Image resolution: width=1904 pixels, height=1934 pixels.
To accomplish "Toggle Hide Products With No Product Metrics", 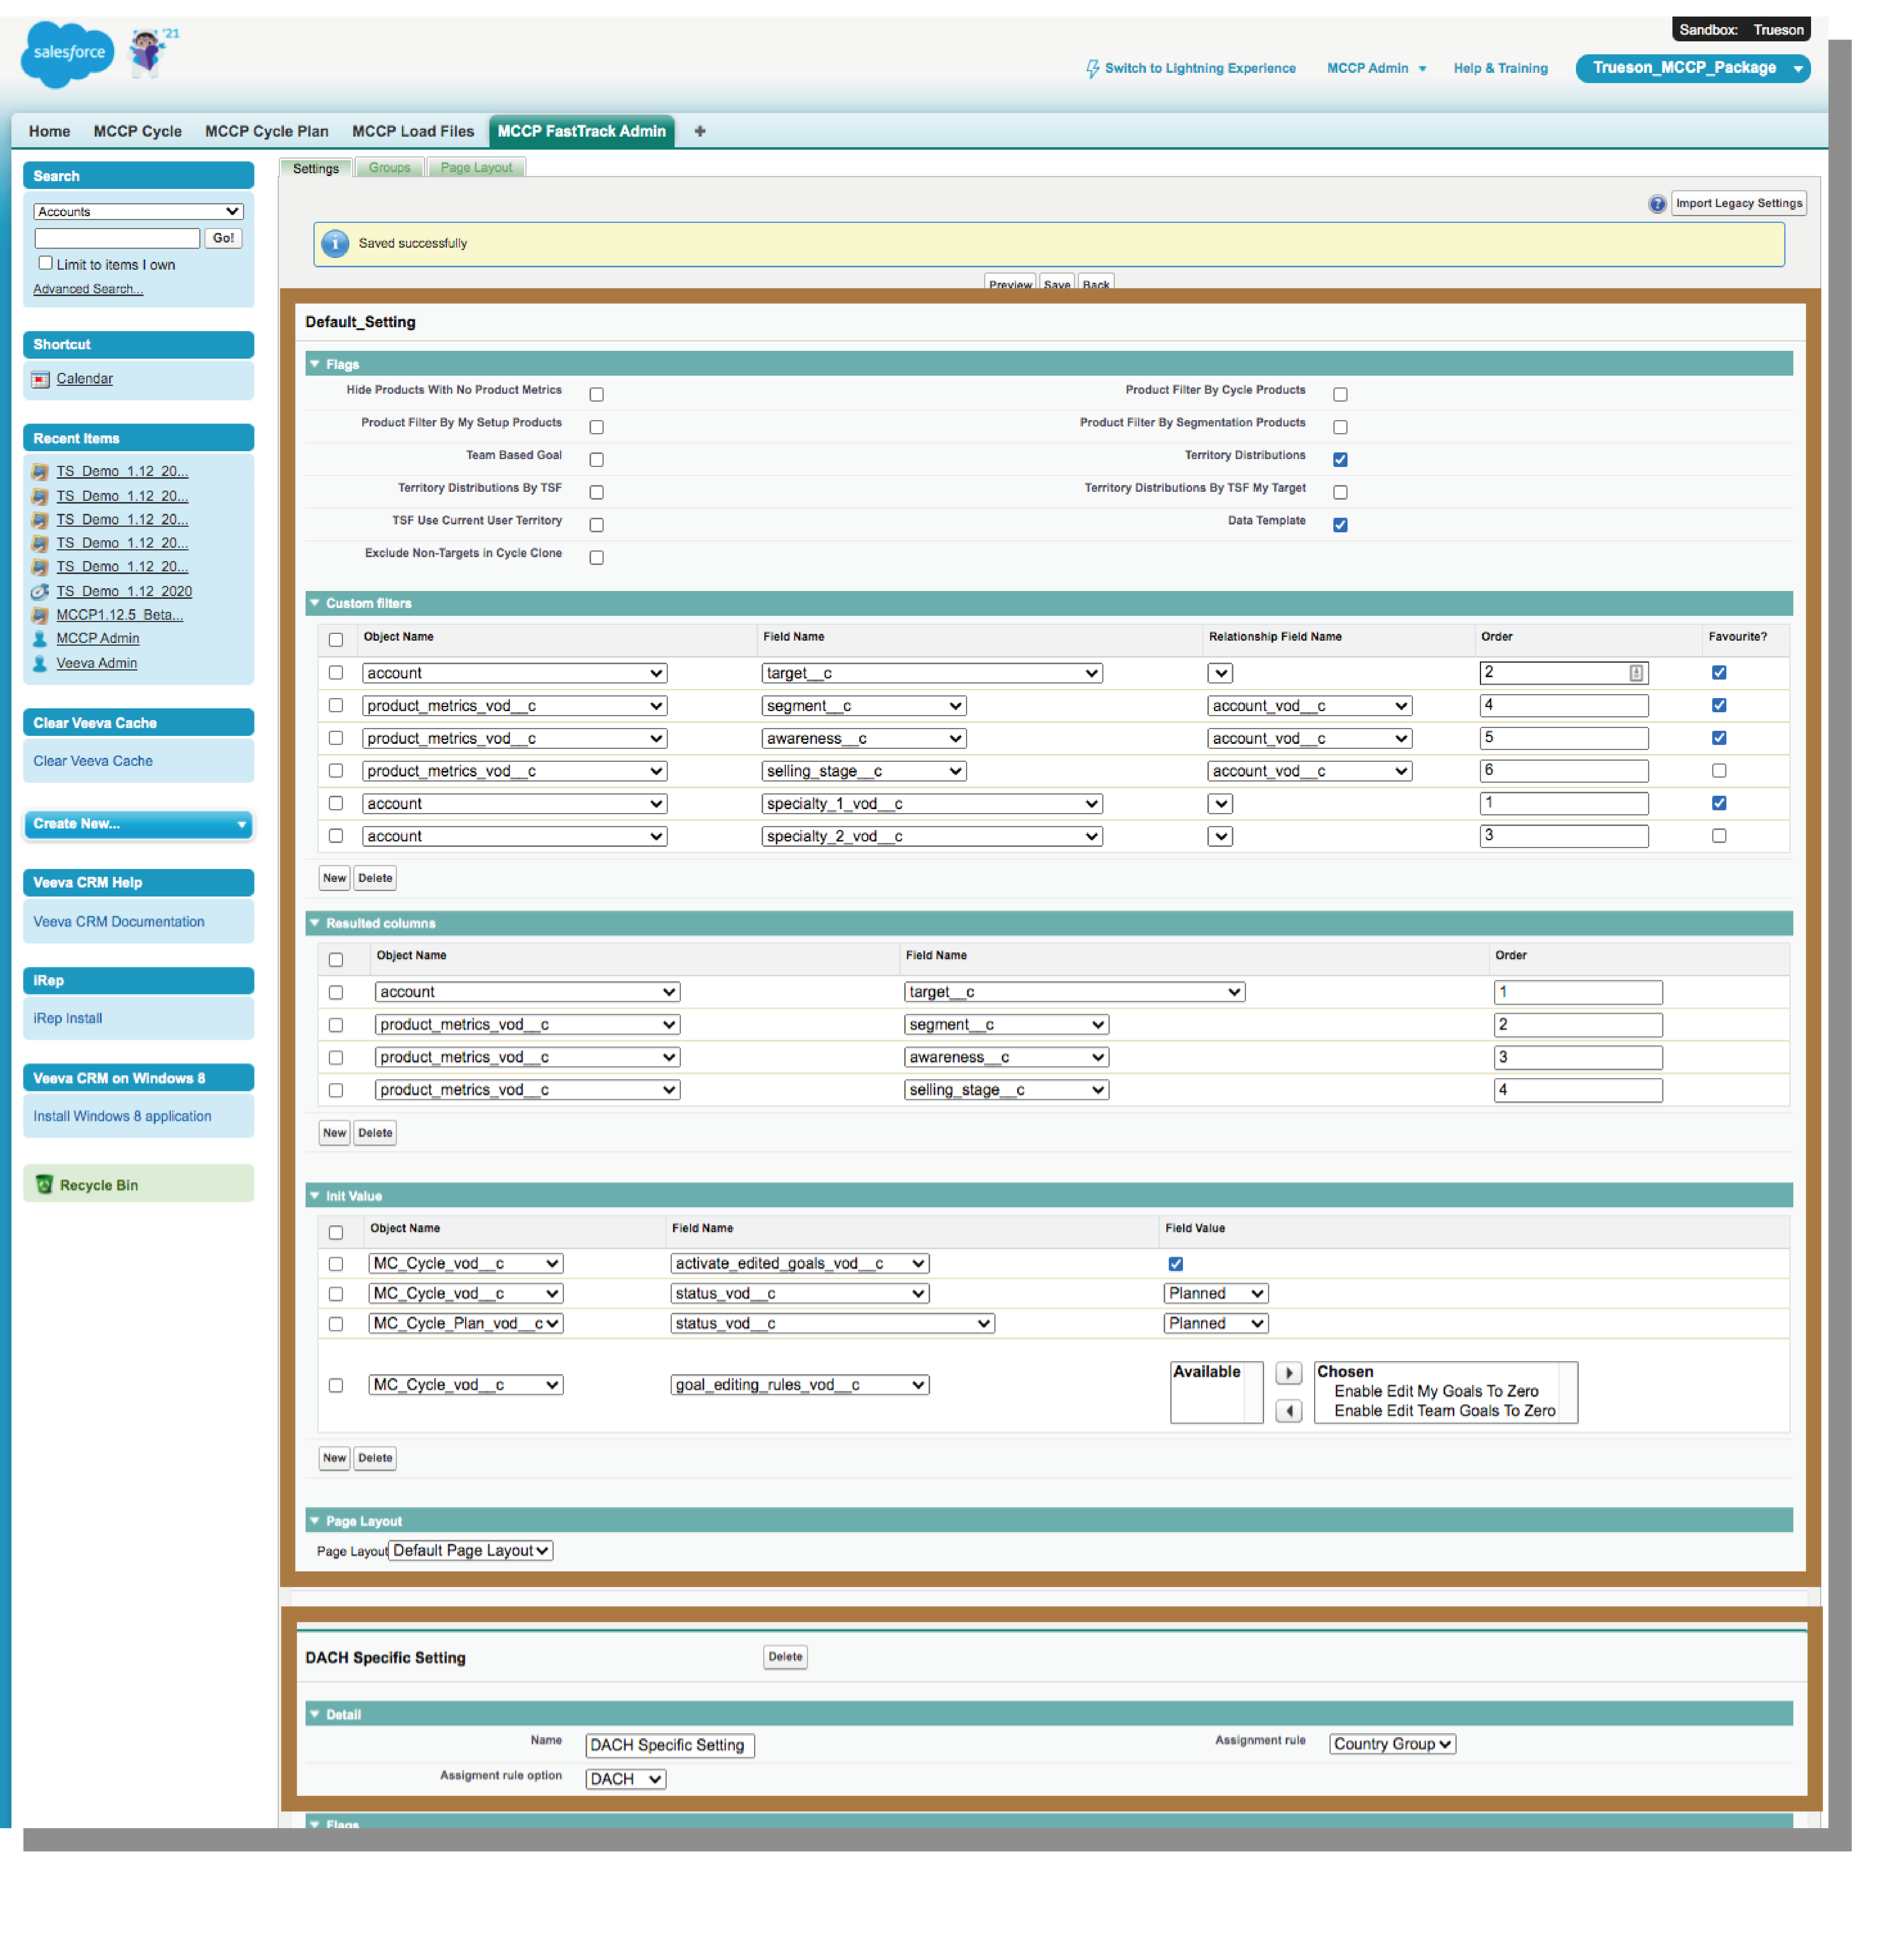I will coord(597,395).
